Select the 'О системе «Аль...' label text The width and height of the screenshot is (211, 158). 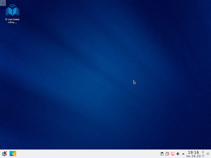12,21
